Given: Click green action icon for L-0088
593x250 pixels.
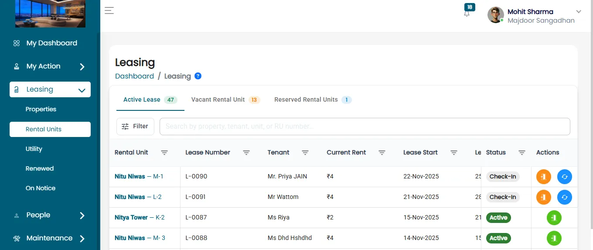Looking at the screenshot, I should click(x=554, y=238).
